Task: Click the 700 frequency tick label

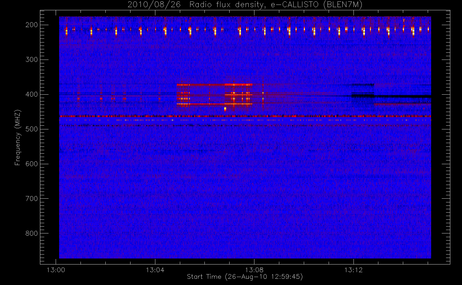Action: pyautogui.click(x=32, y=199)
